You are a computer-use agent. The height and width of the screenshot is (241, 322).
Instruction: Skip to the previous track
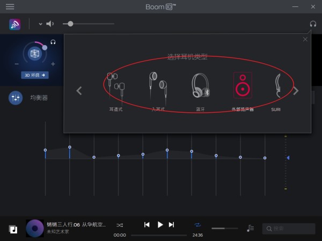pos(147,225)
